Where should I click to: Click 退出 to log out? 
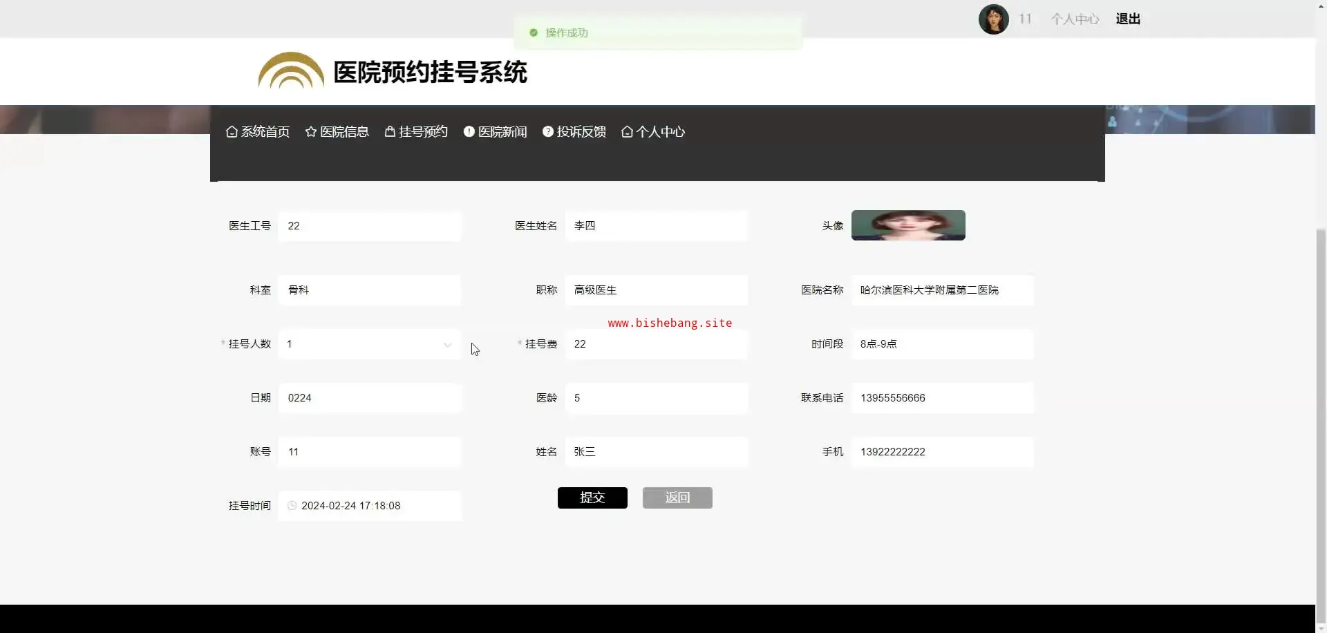pos(1128,19)
